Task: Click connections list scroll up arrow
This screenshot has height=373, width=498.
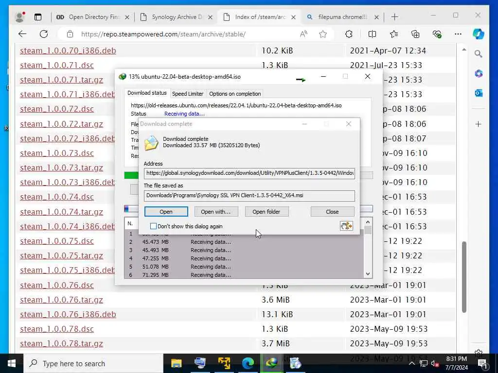Action: pos(368,222)
